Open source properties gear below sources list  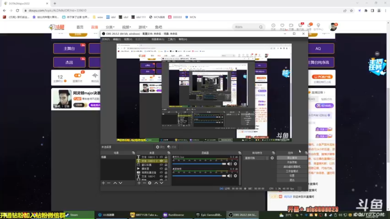(150, 183)
